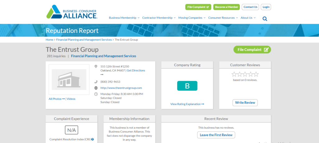Click The Entrust Group heading
Image resolution: width=319 pixels, height=143 pixels.
[72, 49]
